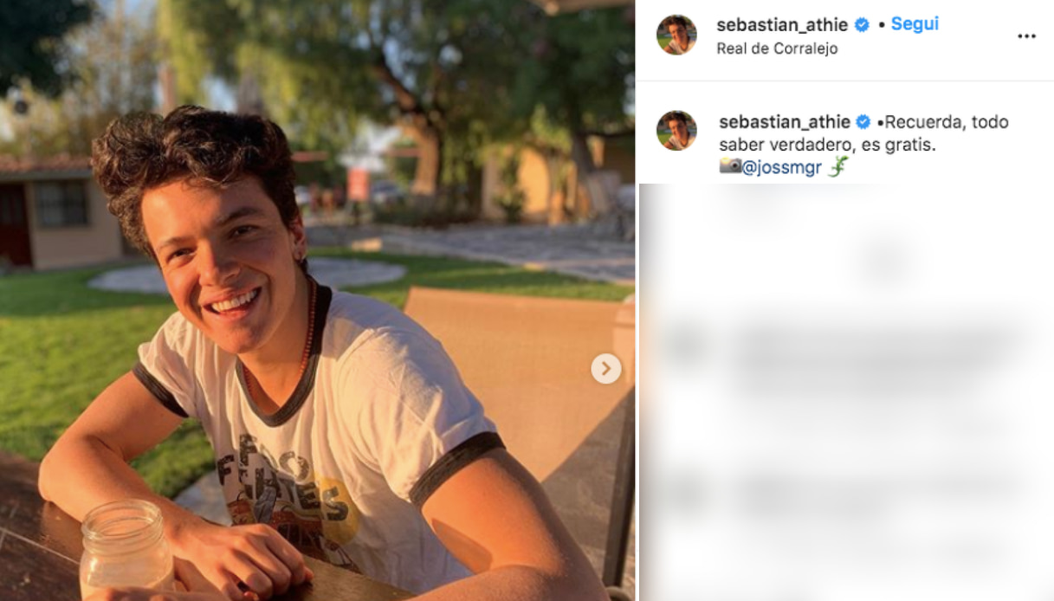Open the @jossmgr mentioned profile
Viewport: 1054px width, 601px height.
coord(781,168)
